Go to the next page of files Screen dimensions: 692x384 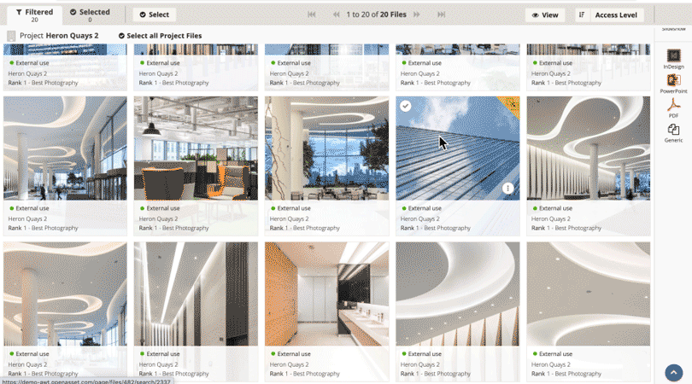417,15
